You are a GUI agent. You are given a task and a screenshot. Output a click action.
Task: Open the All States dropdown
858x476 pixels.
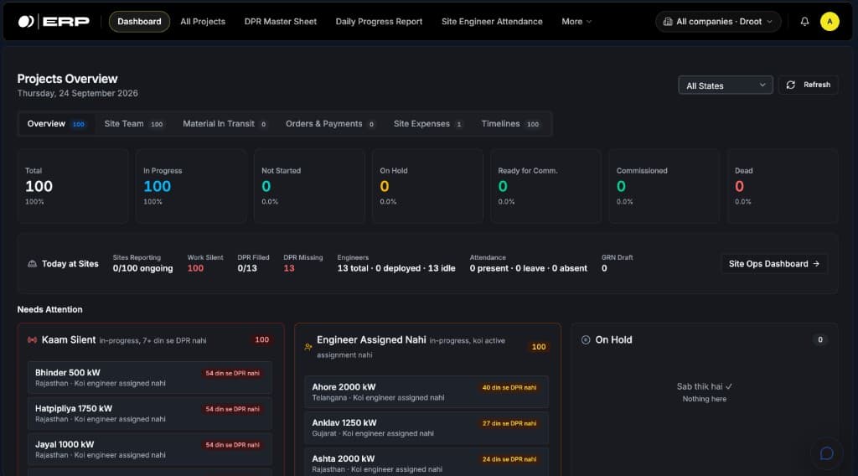pos(725,85)
